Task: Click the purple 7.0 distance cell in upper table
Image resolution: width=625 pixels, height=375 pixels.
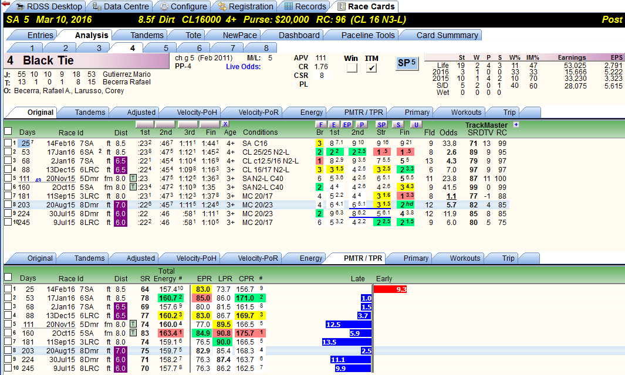Action: tap(120, 204)
